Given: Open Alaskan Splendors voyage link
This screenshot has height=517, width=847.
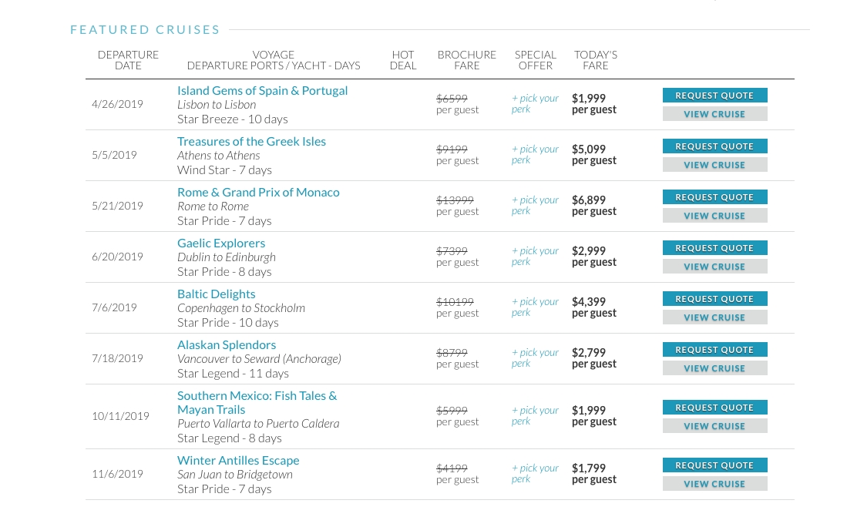Looking at the screenshot, I should (x=227, y=344).
